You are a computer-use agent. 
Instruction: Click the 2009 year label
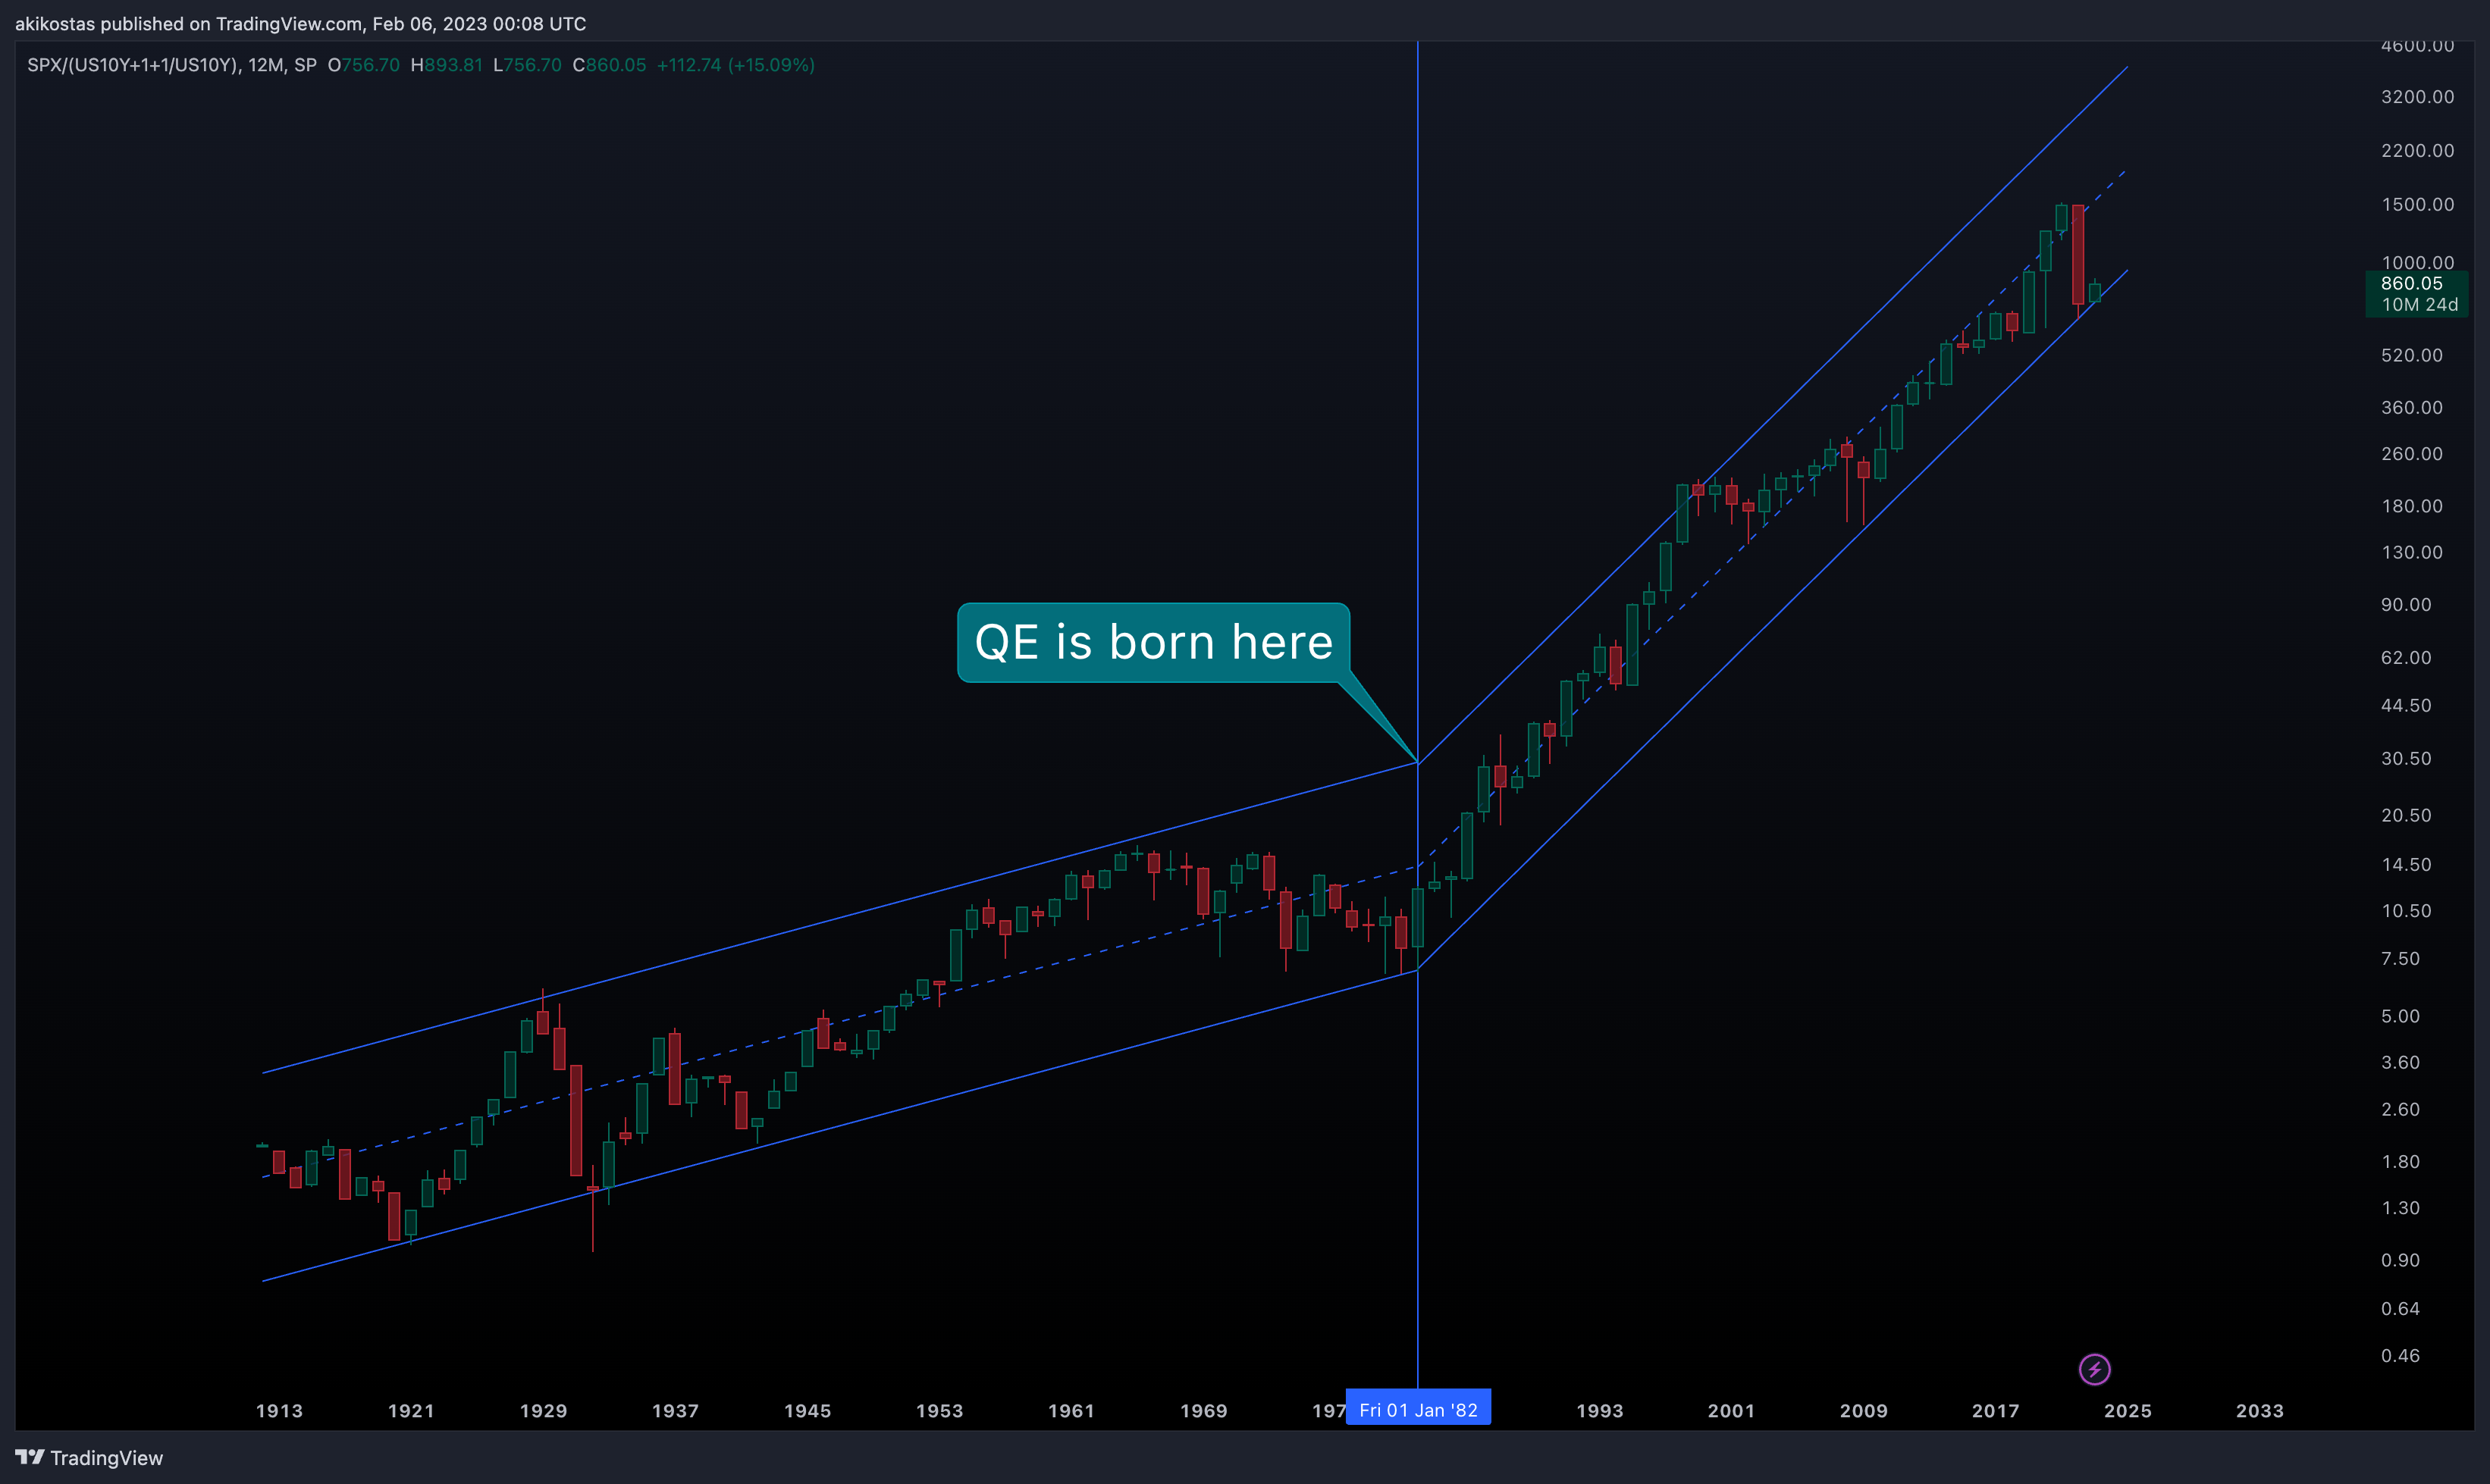click(x=1864, y=1411)
